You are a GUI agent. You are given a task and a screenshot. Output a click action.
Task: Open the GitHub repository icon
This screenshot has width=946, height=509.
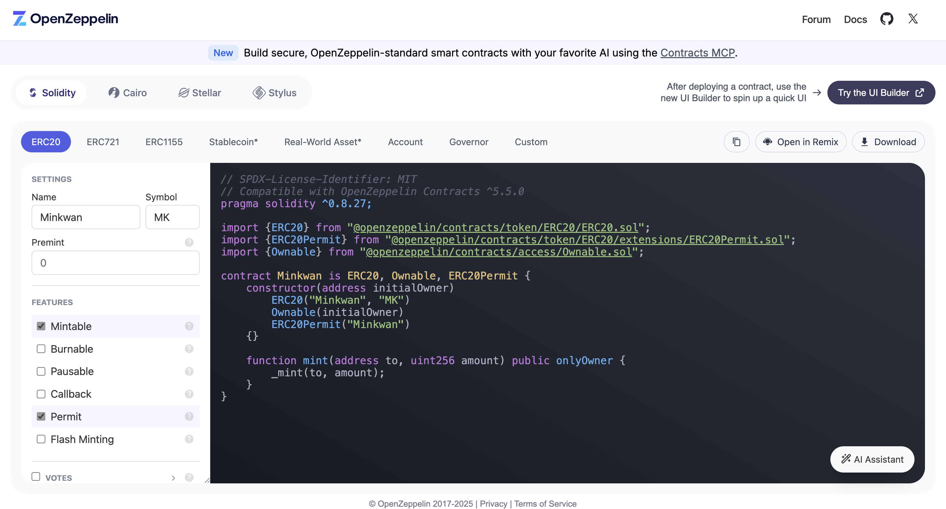887,19
